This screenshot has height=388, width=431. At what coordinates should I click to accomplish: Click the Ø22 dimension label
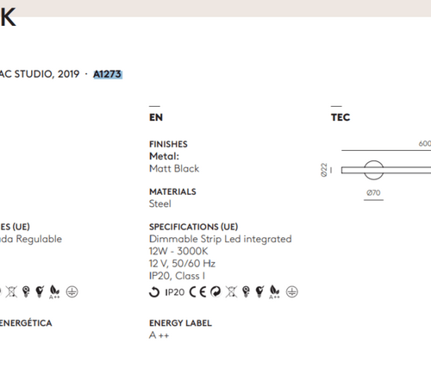coord(324,170)
